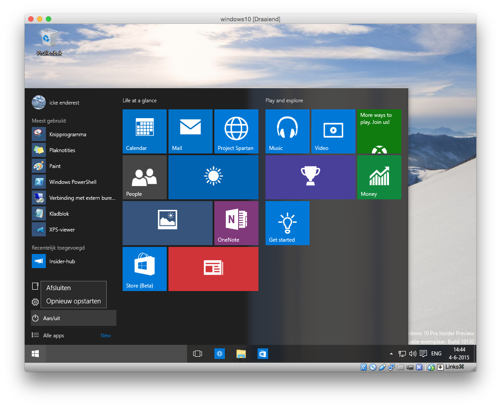Click Task View icon in taskbar
Viewport: 501px width, 407px height.
tap(198, 354)
